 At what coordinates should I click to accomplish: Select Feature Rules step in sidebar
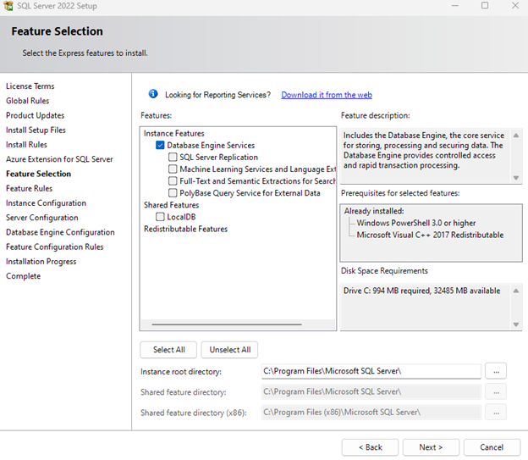coord(30,189)
